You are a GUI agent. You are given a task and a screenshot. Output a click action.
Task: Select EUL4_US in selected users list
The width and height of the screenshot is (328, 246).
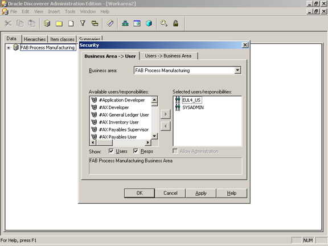[x=191, y=100]
